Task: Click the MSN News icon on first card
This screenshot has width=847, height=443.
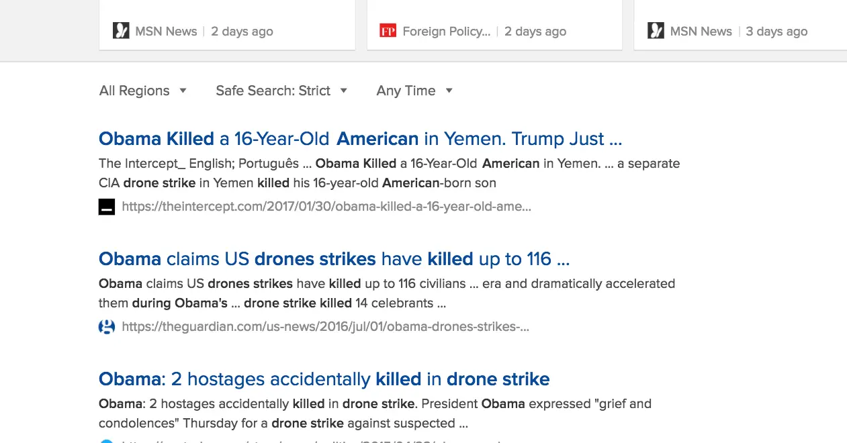Action: click(x=121, y=31)
